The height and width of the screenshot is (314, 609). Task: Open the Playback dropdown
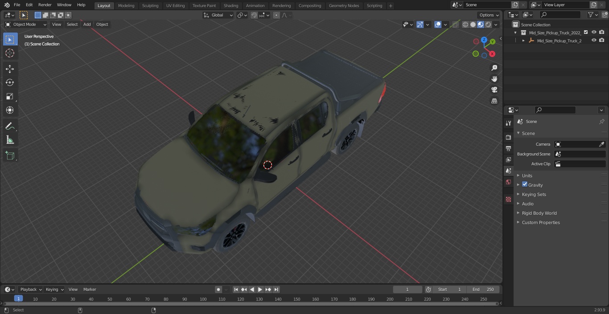31,290
